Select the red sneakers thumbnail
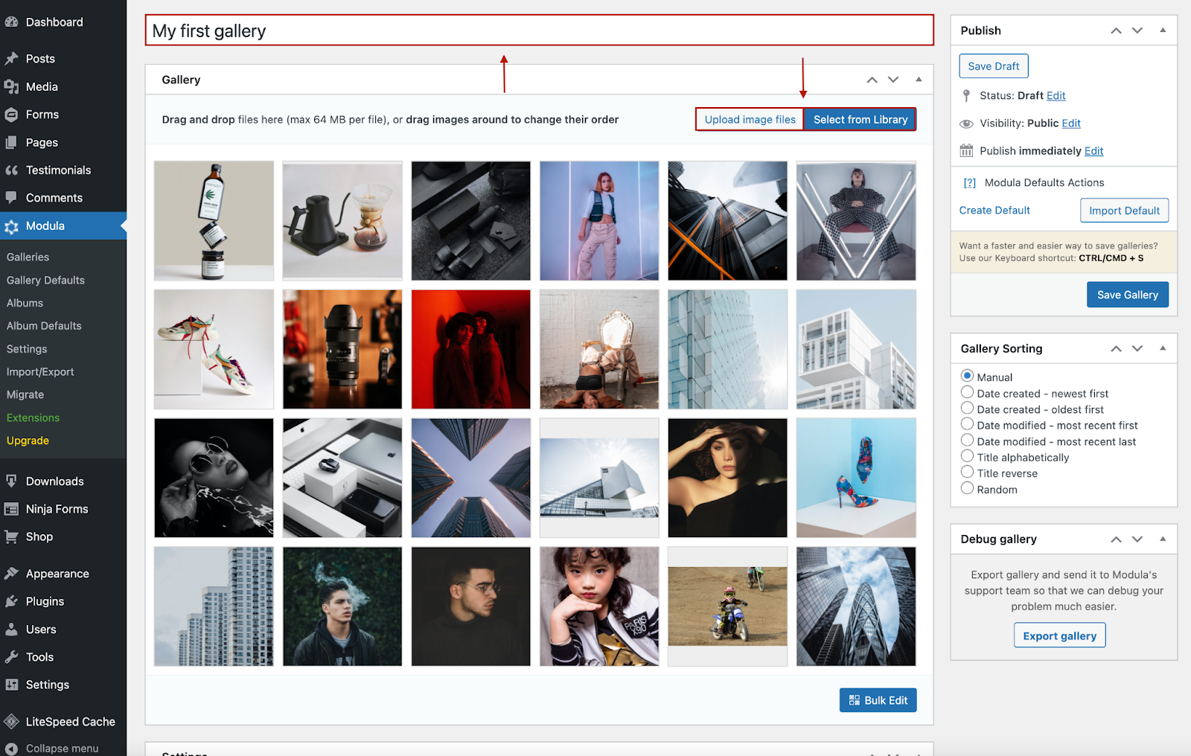This screenshot has height=756, width=1191. (x=214, y=350)
